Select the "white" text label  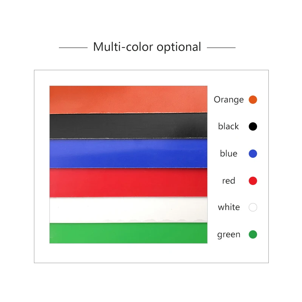(228, 207)
